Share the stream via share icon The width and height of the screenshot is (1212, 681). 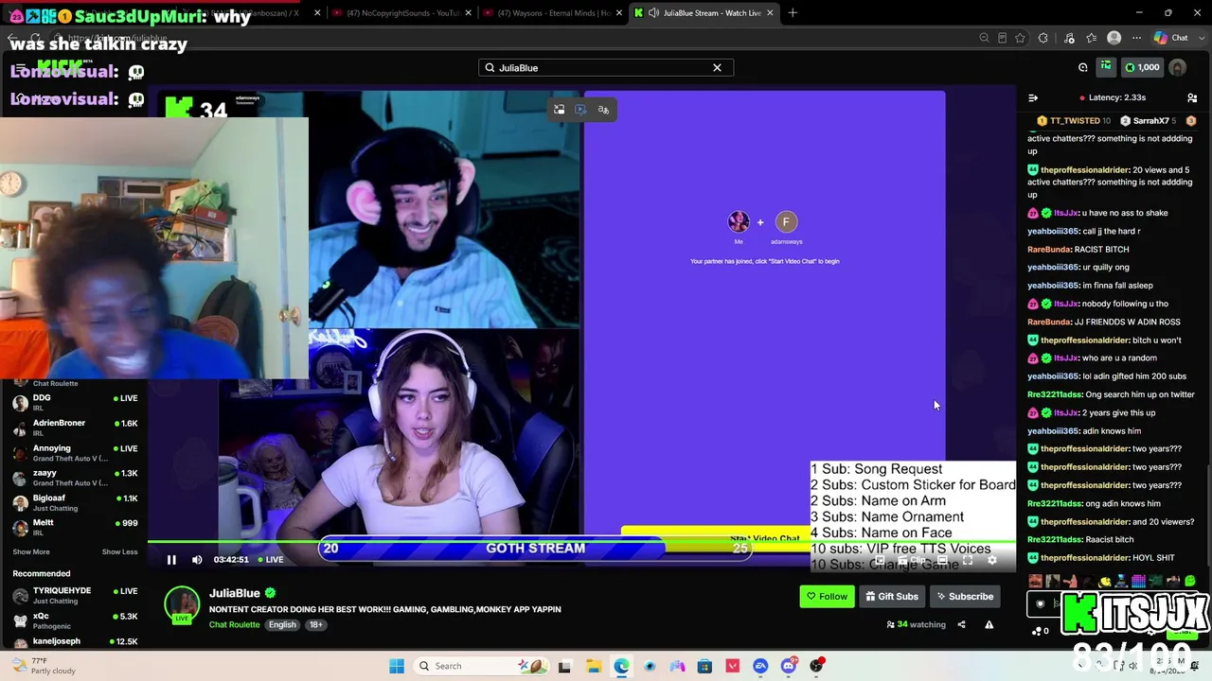(x=961, y=624)
